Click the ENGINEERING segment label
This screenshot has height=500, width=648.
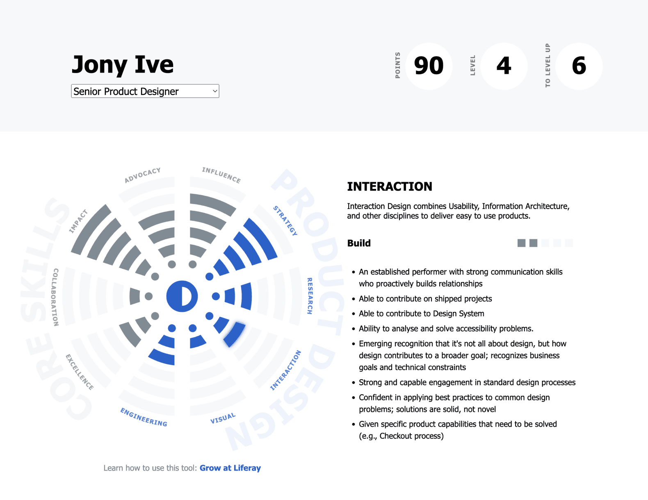(144, 417)
